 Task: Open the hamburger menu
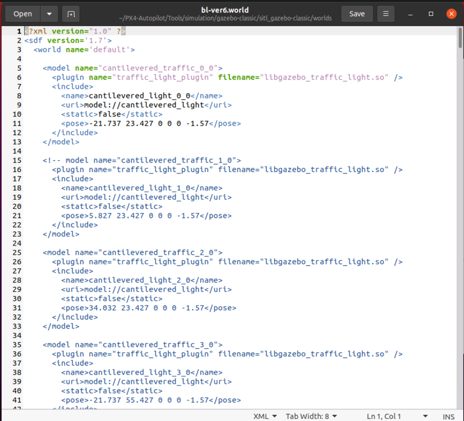coord(386,14)
